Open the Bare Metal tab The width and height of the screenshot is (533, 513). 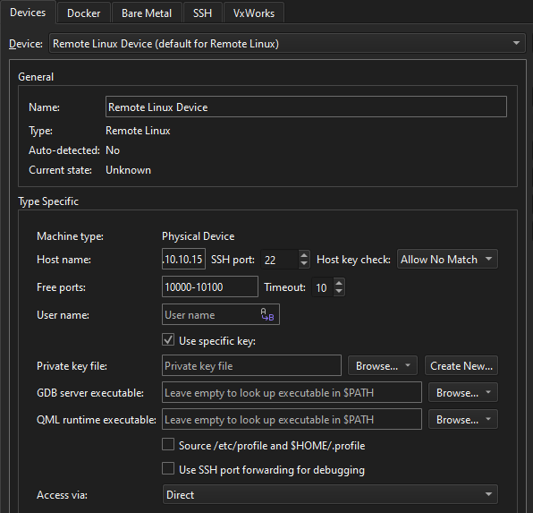pyautogui.click(x=147, y=13)
